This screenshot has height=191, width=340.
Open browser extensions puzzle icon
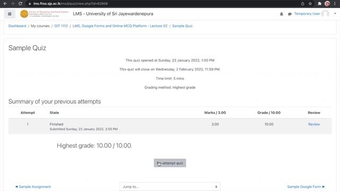(319, 4)
